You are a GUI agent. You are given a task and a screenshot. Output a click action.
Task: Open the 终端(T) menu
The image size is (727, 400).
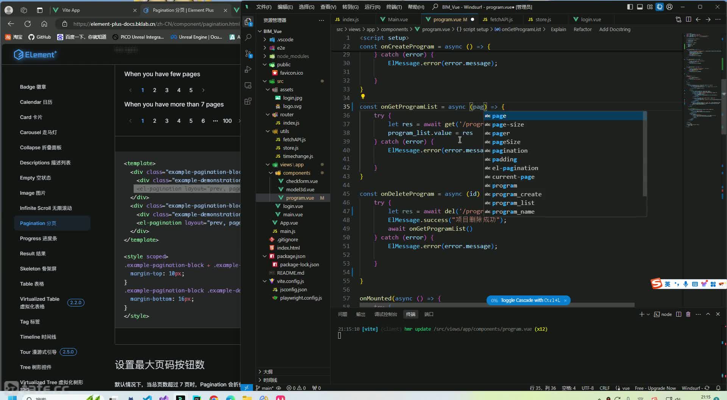click(394, 7)
